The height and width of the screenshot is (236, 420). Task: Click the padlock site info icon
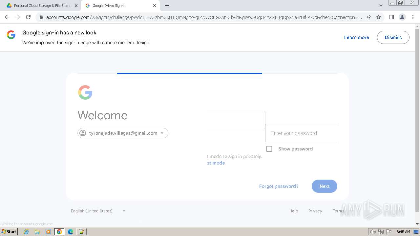41,17
